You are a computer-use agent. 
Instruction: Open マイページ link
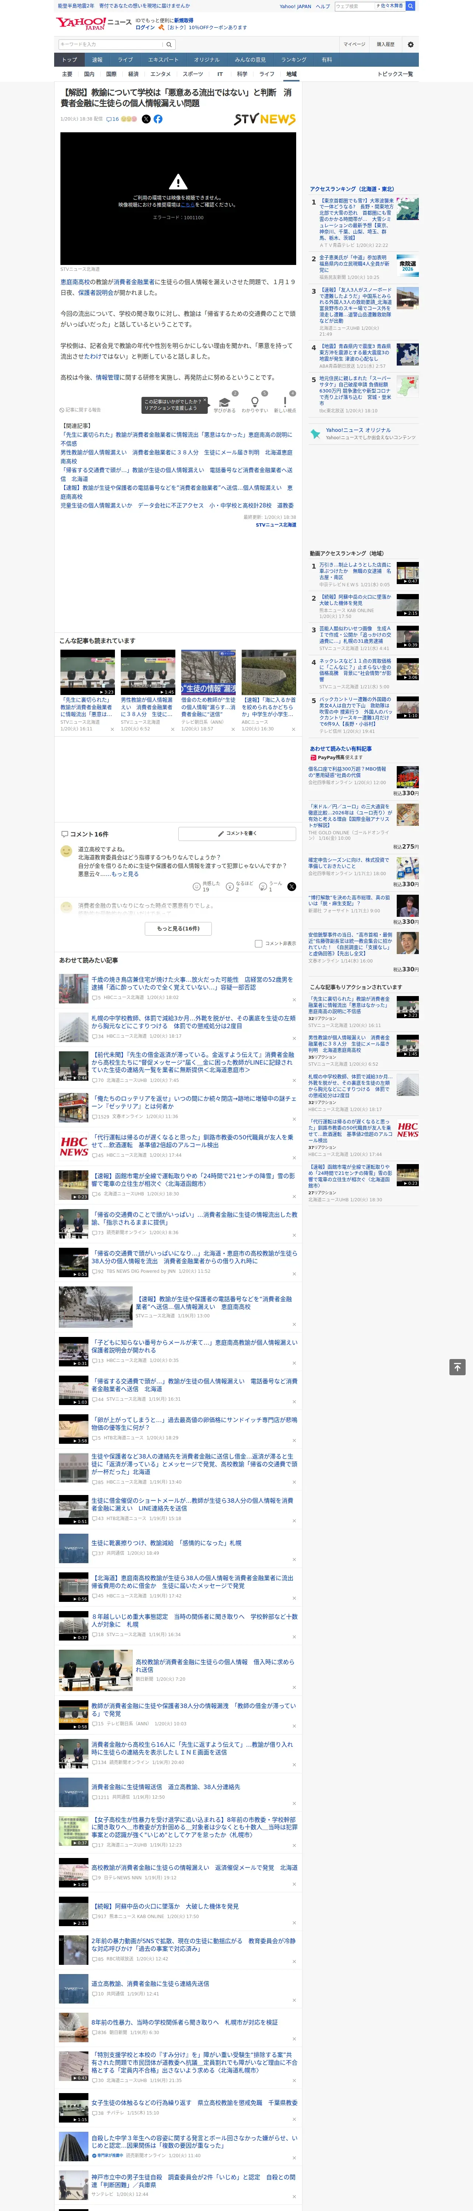click(x=354, y=45)
